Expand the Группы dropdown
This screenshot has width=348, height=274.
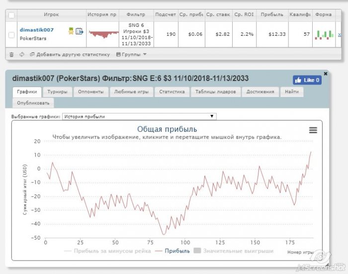131,54
